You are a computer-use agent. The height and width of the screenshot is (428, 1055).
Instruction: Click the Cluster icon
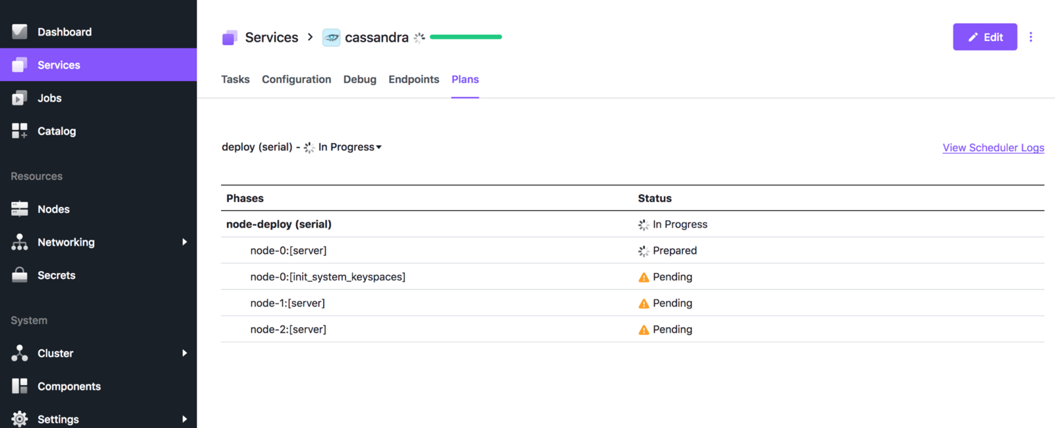coord(20,353)
